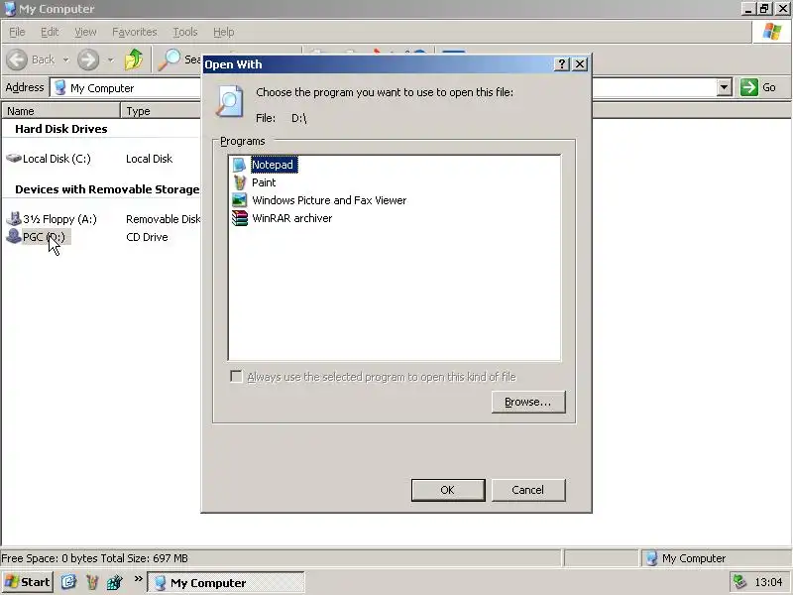Go up one folder level
This screenshot has width=793, height=595.
point(134,59)
